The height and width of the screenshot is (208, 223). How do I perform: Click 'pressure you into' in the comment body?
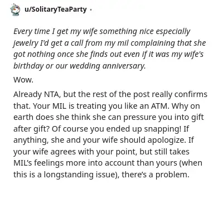coord(157,118)
